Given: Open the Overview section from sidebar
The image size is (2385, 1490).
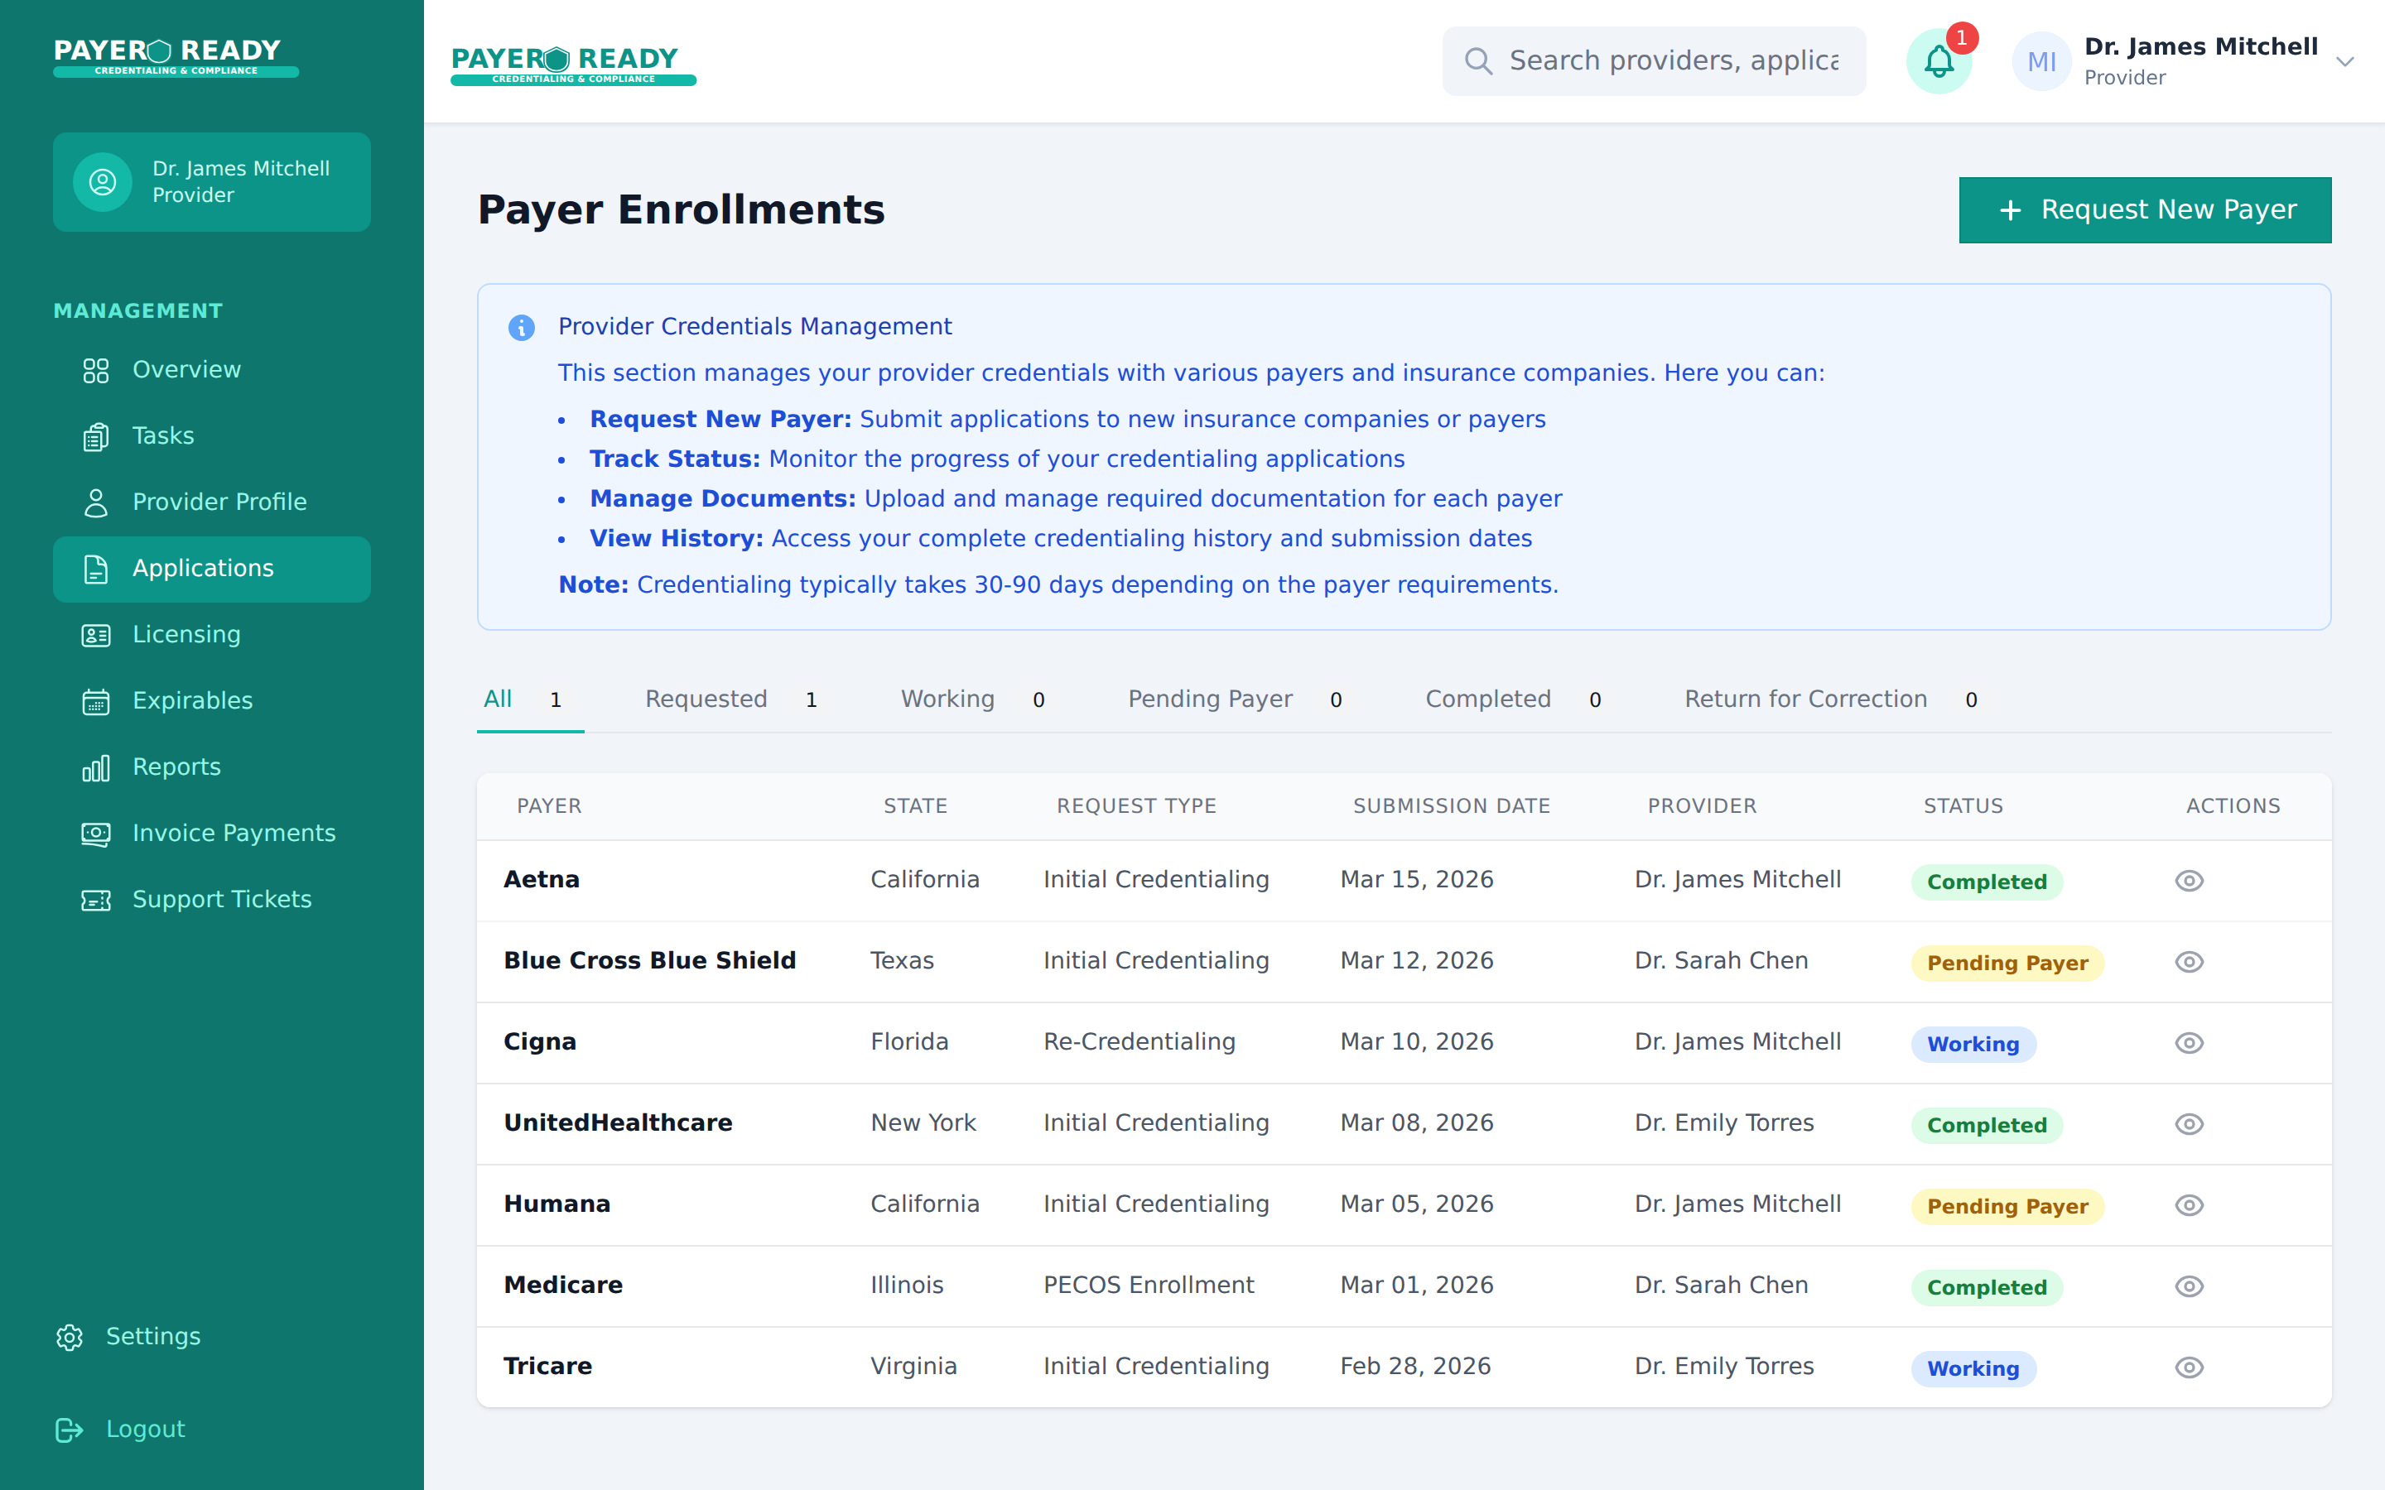Looking at the screenshot, I should pyautogui.click(x=185, y=369).
